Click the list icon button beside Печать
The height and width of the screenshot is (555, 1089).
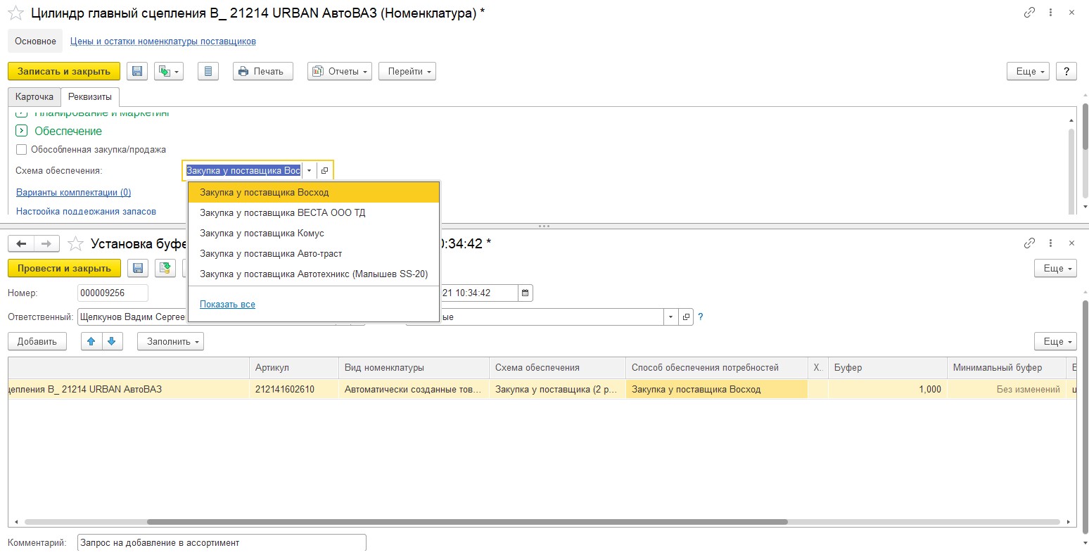pyautogui.click(x=208, y=71)
